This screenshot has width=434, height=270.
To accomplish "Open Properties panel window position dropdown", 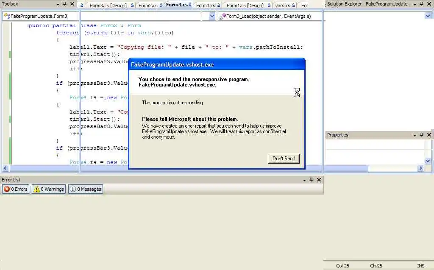I will tap(415, 135).
